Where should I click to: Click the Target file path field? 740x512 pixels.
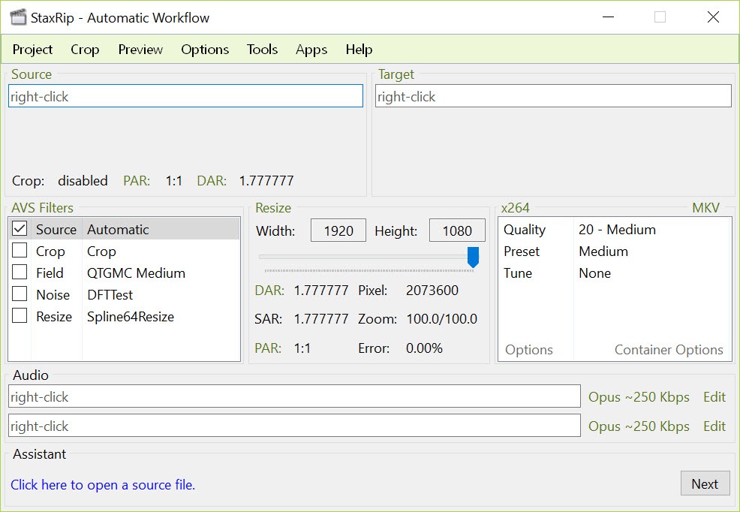click(x=553, y=96)
